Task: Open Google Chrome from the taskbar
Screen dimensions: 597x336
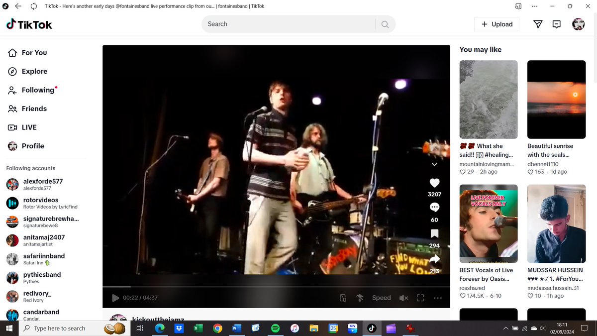Action: (x=217, y=328)
